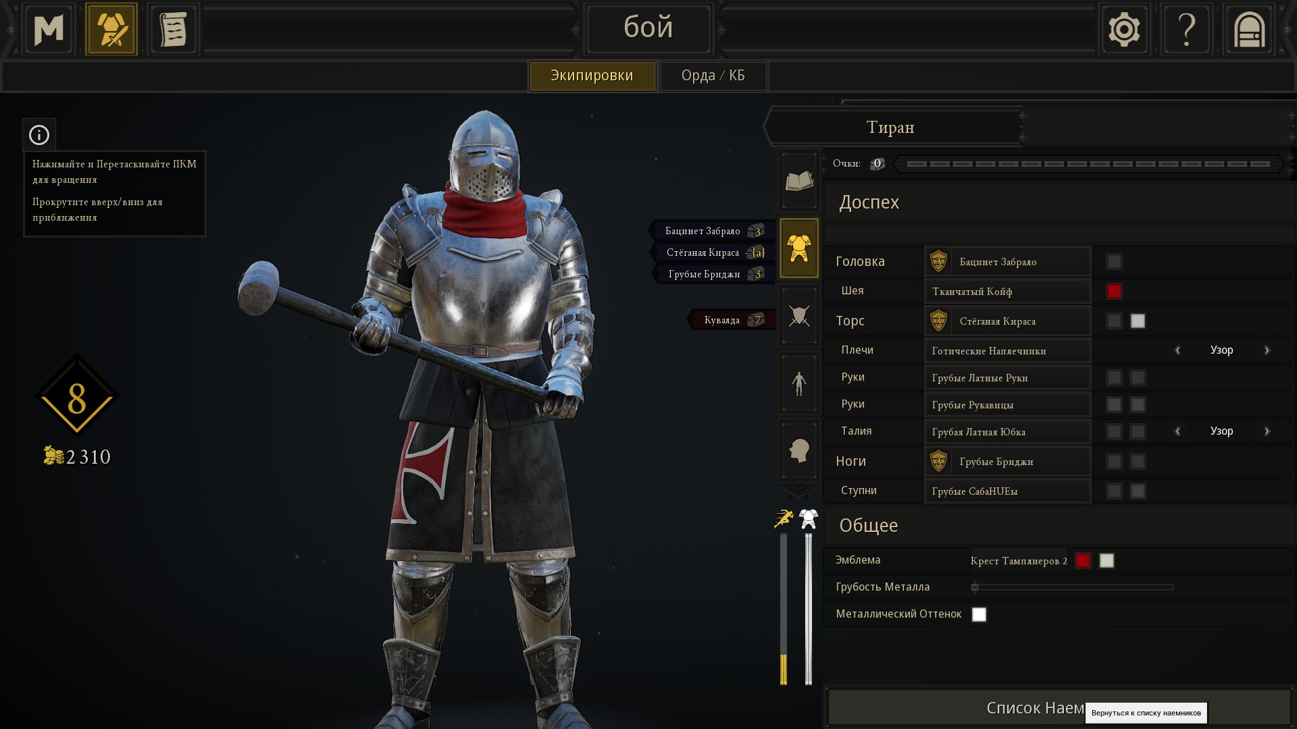The height and width of the screenshot is (729, 1297).
Task: Expand more categories chevron below sidebar
Action: click(x=798, y=491)
